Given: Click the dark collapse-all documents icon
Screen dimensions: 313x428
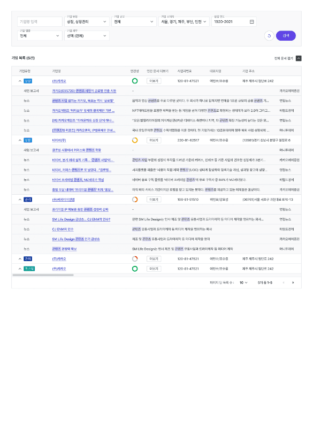Looking at the screenshot, I should pyautogui.click(x=299, y=58).
